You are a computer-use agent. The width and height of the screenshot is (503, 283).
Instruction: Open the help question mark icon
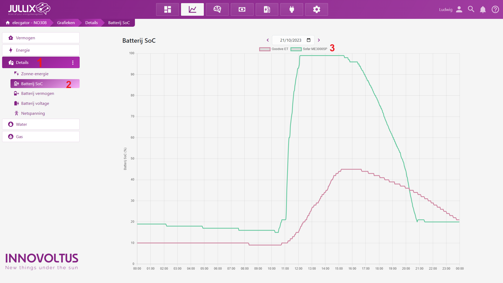tap(495, 9)
